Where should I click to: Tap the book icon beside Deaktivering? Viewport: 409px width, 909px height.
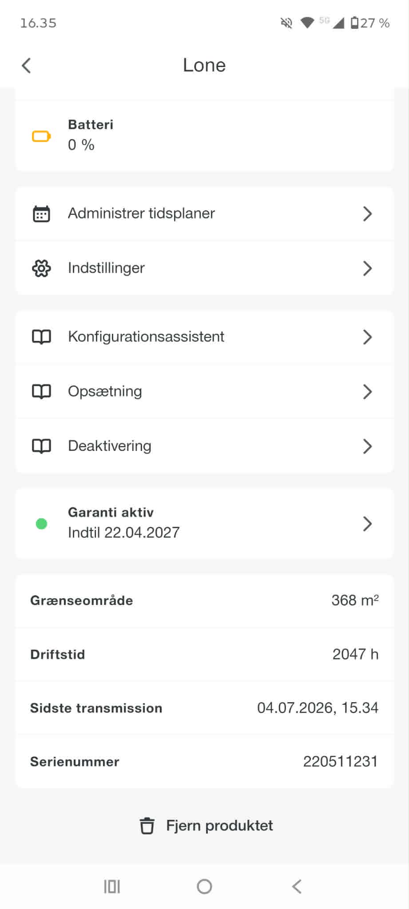click(x=41, y=446)
